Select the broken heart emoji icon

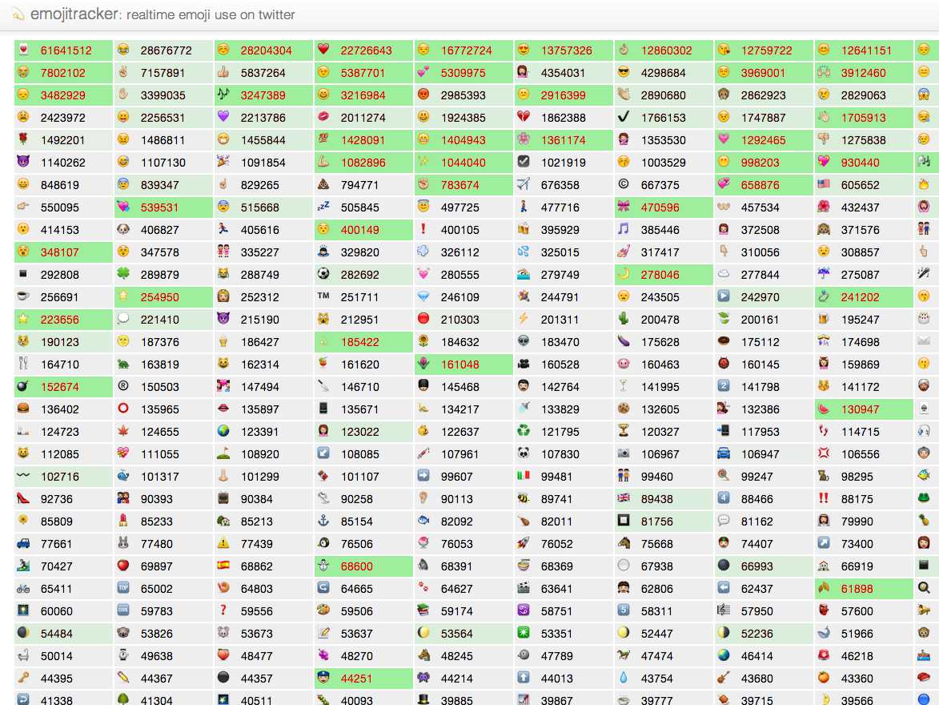[x=524, y=117]
